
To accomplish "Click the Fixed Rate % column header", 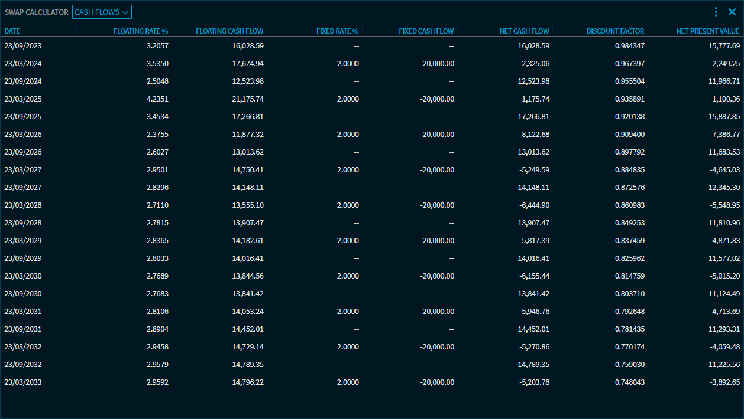I will (x=337, y=31).
